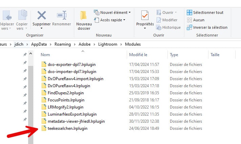The image size is (241, 144).
Task: Expand breadcrumb chevron after Lightroom
Action: pos(121,45)
